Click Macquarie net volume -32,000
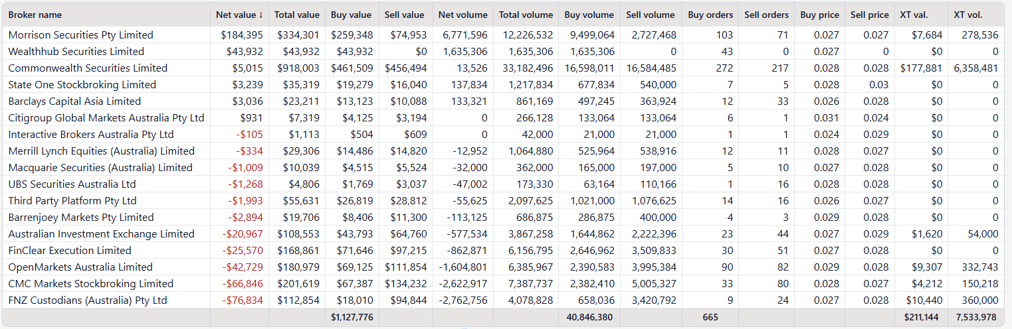 pos(469,167)
